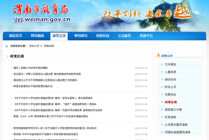The image size is (209, 140).
Task: Click date 2019-01-14 in the article list
Action: click(141, 86)
